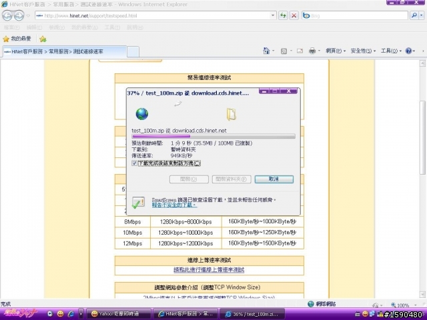This screenshot has height=320, width=427.
Task: Expand the feeds dropdown arrow
Action: pyautogui.click(x=291, y=51)
